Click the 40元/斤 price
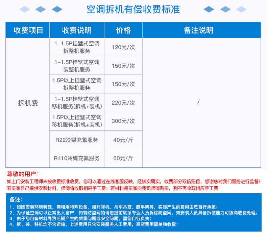The image size is (267, 238). [x=123, y=140]
